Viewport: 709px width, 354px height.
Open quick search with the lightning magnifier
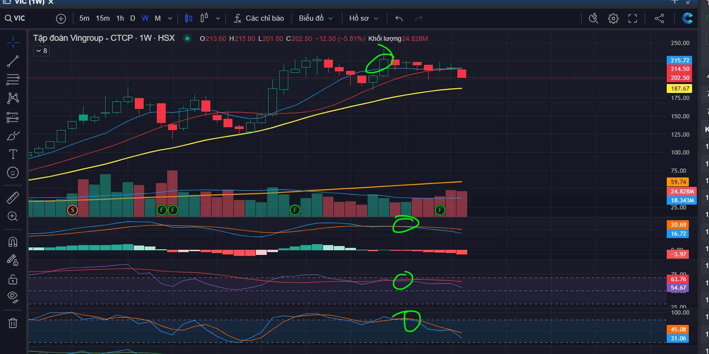pyautogui.click(x=593, y=19)
